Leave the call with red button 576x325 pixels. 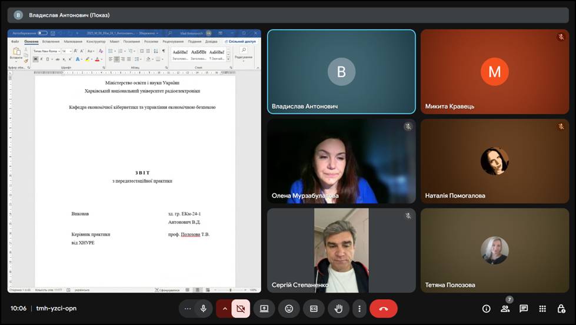click(384, 309)
